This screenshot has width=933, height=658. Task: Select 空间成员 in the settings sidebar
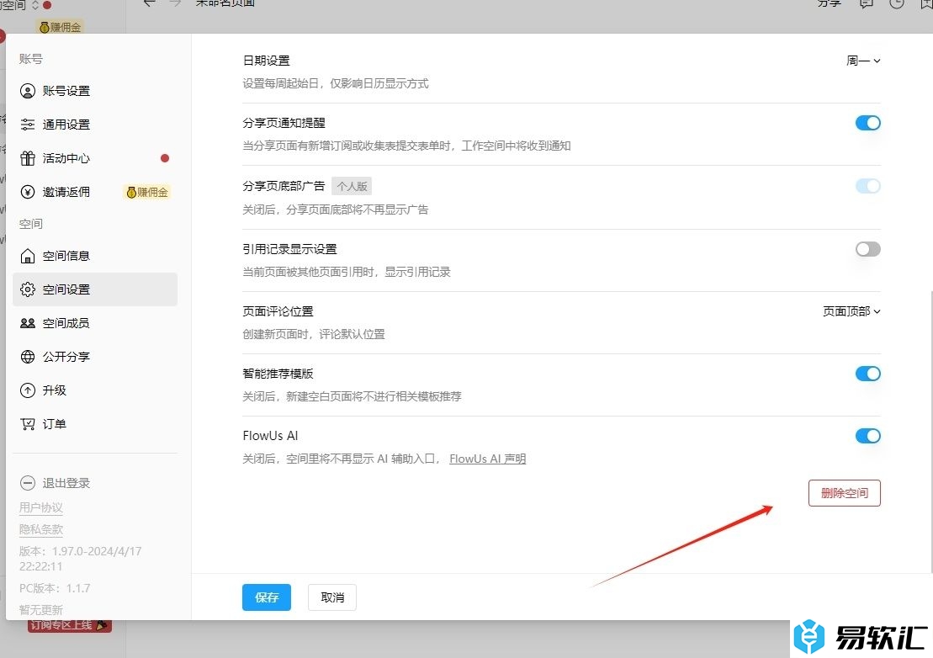tap(66, 323)
